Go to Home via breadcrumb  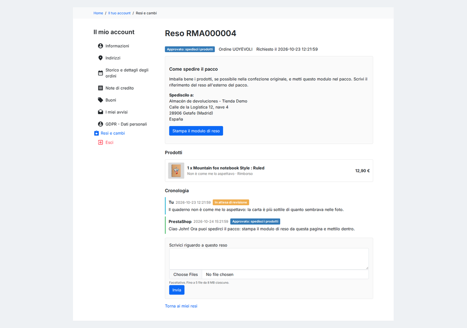point(98,13)
